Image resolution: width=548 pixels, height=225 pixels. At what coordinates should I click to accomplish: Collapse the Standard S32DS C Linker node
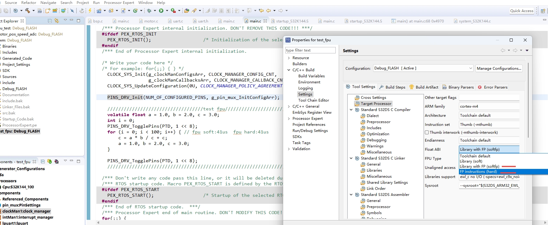coord(351,158)
